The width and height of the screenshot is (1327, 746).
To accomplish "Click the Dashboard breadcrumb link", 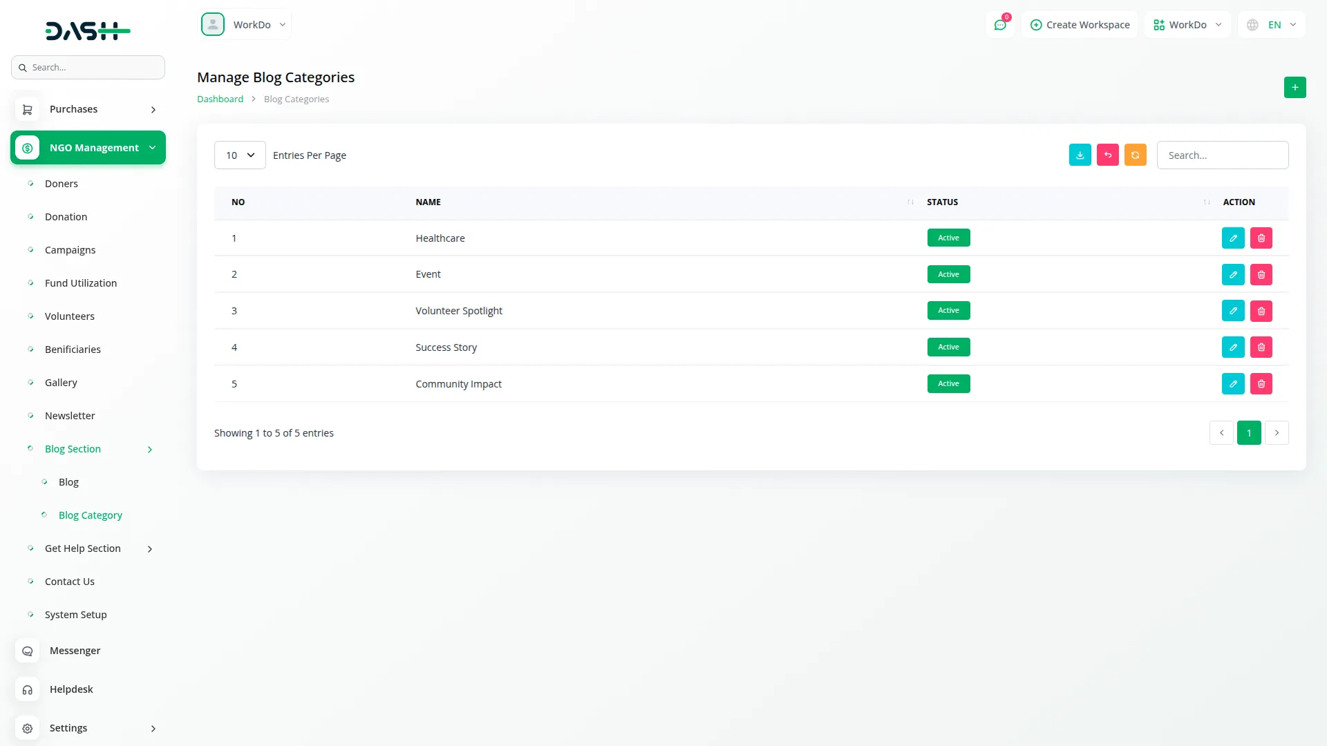I will (220, 99).
